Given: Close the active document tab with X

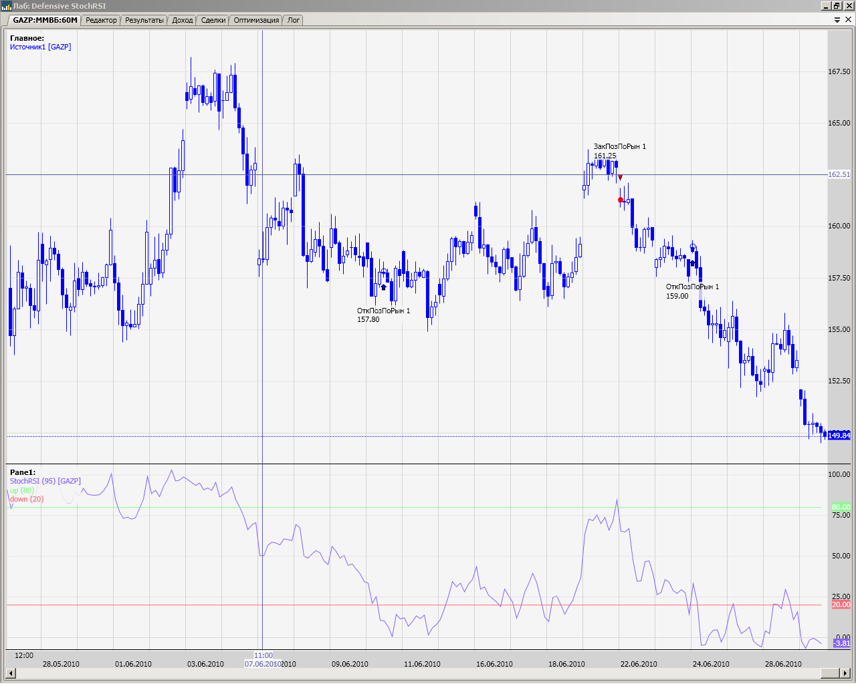Looking at the screenshot, I should [848, 20].
